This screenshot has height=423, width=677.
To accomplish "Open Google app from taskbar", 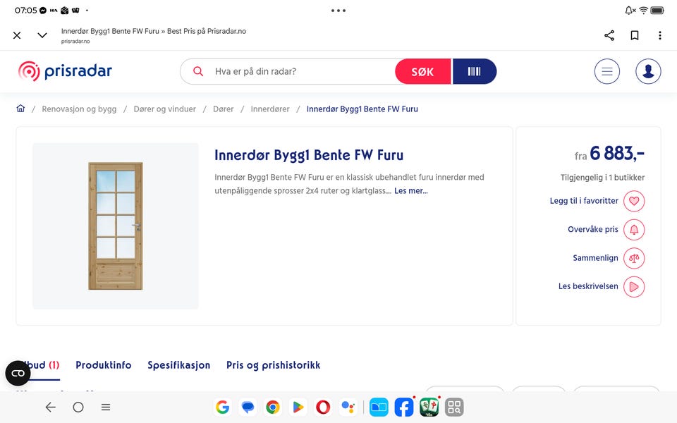I will [222, 407].
